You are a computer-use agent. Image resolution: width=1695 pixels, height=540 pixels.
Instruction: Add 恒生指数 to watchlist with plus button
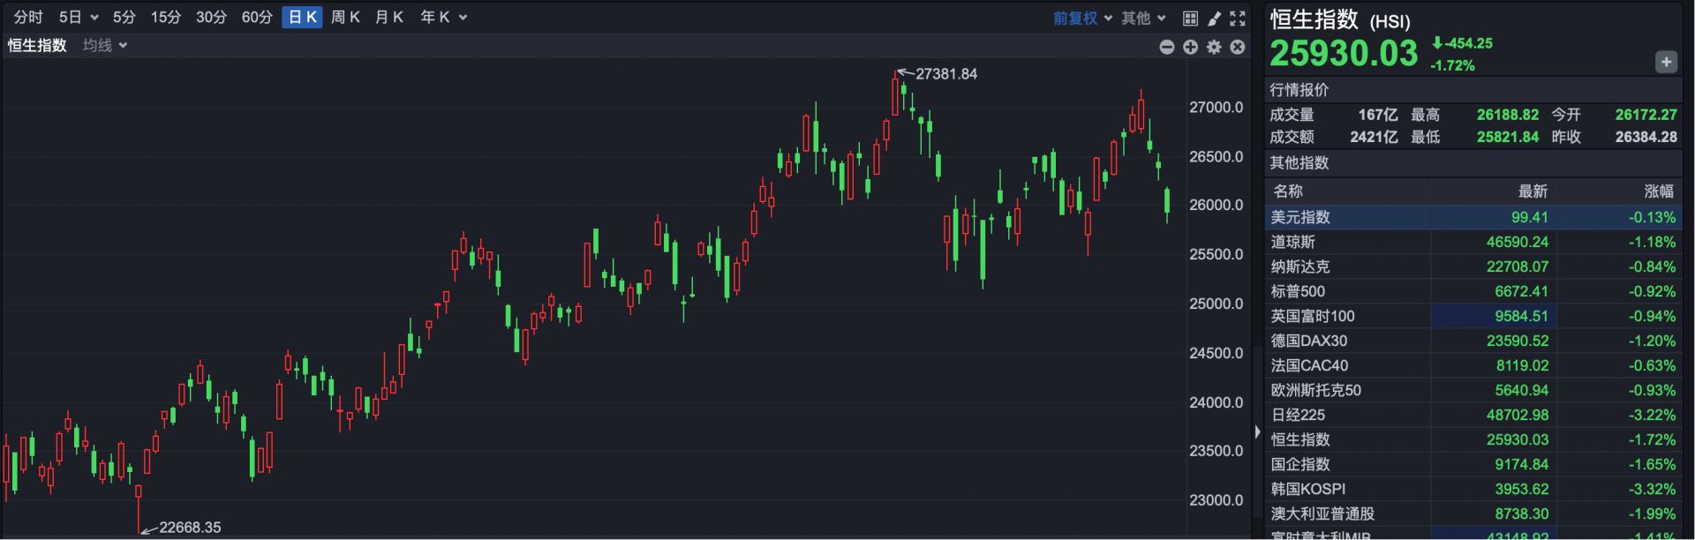tap(1665, 62)
